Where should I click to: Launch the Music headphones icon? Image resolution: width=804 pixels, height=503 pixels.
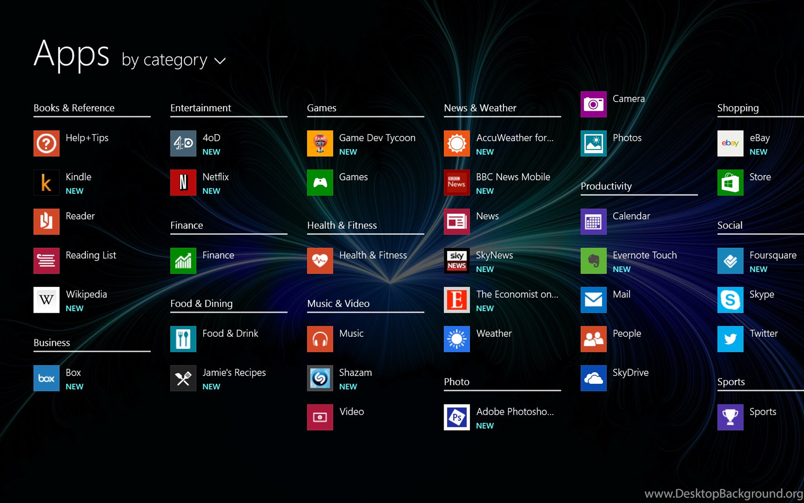pyautogui.click(x=320, y=339)
